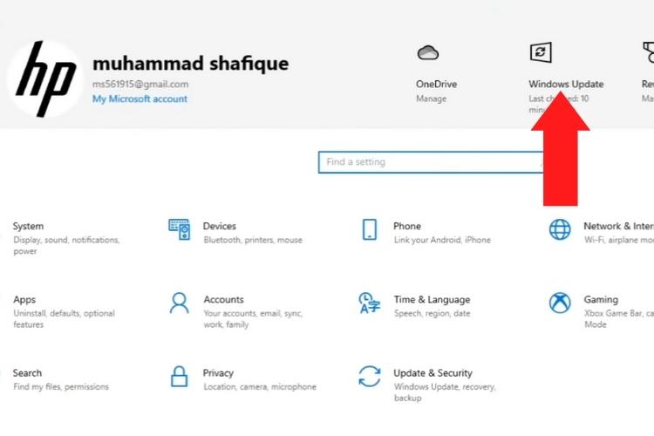The width and height of the screenshot is (654, 436).
Task: Click 'Uninstall, defaults, optional features' description
Action: point(65,319)
